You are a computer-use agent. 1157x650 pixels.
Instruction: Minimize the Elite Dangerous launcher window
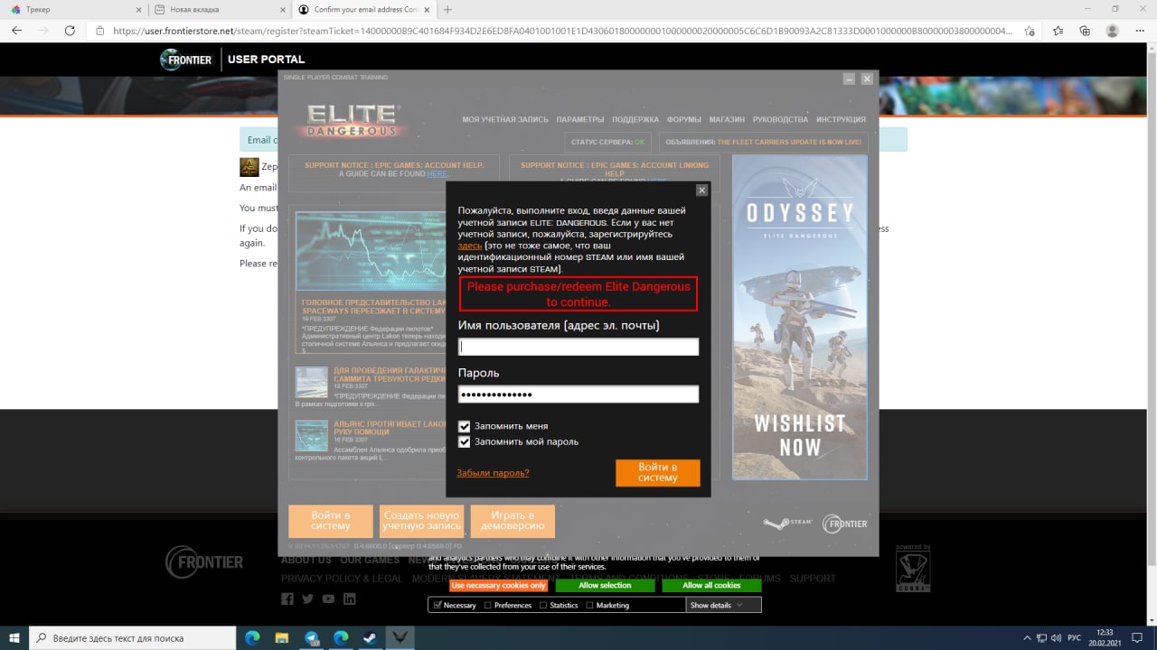849,79
